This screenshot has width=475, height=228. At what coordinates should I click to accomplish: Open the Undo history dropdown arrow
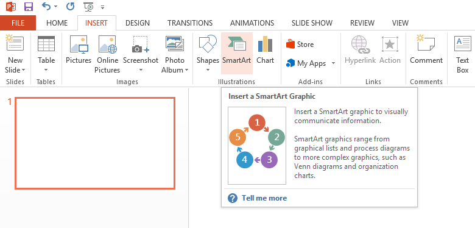point(56,7)
